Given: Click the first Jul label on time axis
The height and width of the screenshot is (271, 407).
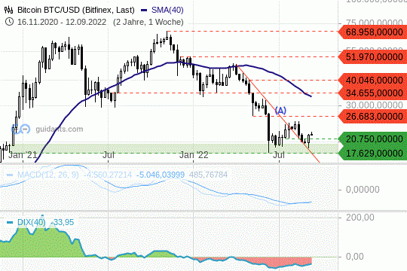Looking at the screenshot, I should [109, 155].
